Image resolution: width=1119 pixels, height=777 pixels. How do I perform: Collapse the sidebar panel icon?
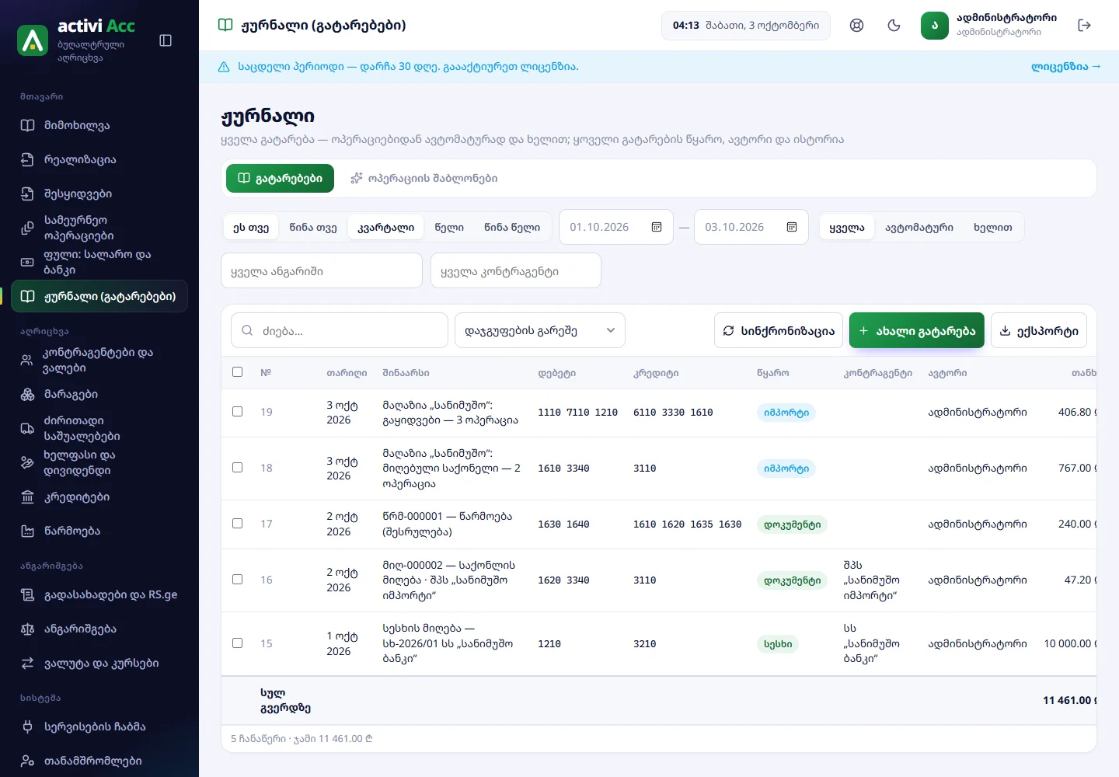click(166, 40)
